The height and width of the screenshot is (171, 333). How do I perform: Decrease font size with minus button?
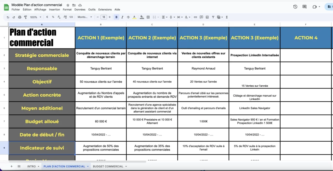(98, 17)
